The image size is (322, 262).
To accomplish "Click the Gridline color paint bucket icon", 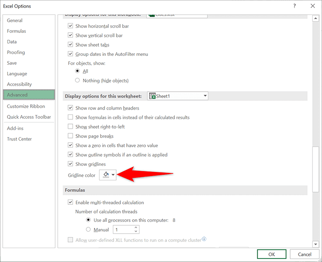I will tap(106, 175).
